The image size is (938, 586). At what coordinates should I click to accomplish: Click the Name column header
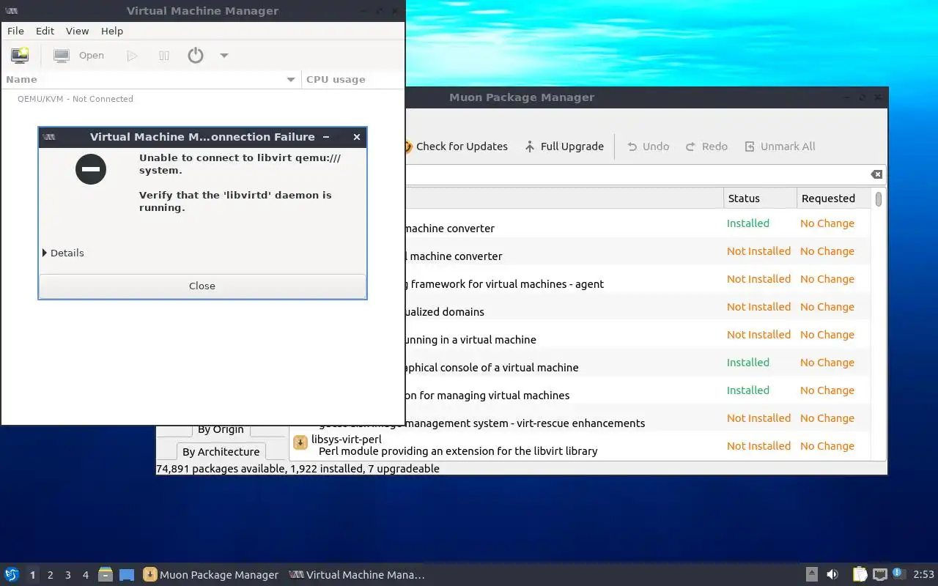pyautogui.click(x=151, y=79)
